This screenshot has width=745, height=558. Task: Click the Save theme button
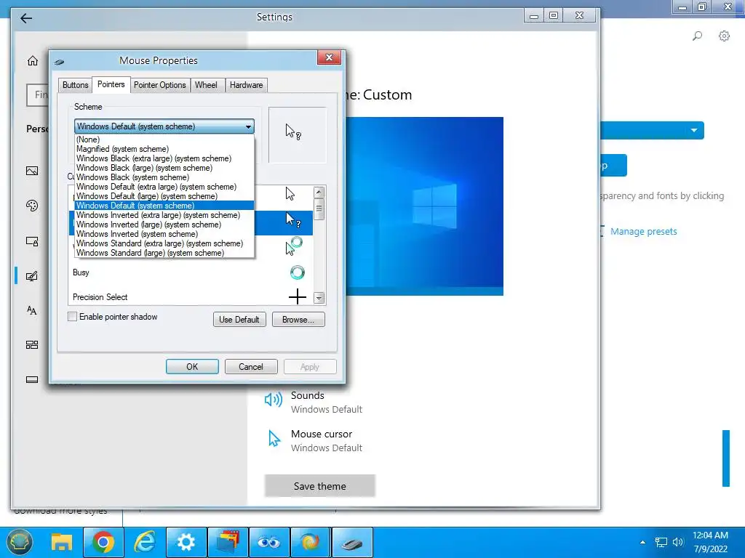[x=320, y=486]
